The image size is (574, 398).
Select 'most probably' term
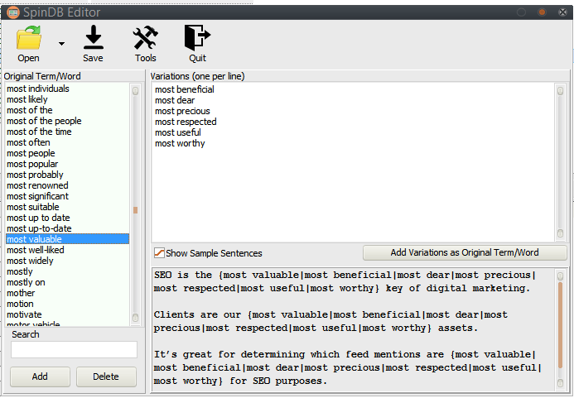point(67,175)
